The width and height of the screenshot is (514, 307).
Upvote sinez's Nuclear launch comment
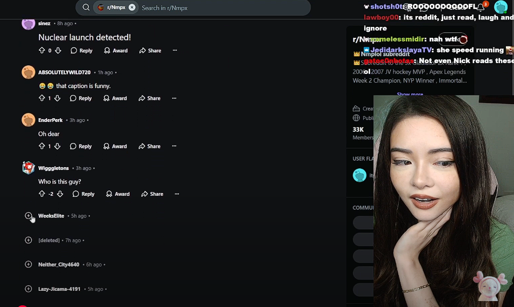42,50
